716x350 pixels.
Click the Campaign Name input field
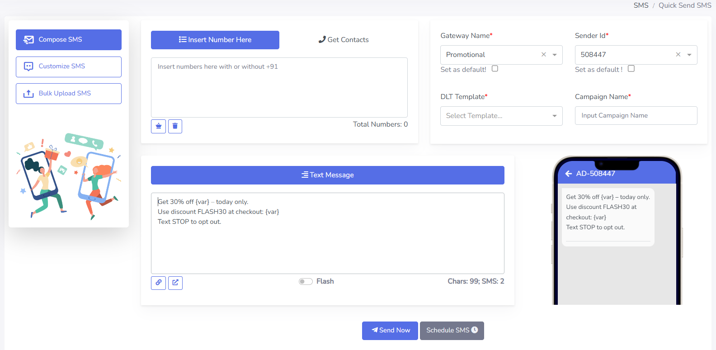point(636,116)
